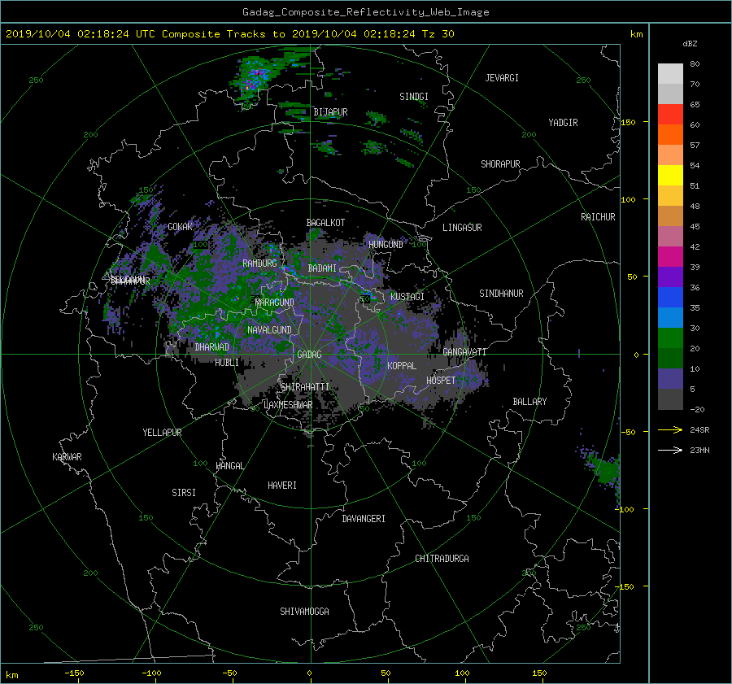Click the 51 dBZ yellow color swatch

[x=670, y=175]
